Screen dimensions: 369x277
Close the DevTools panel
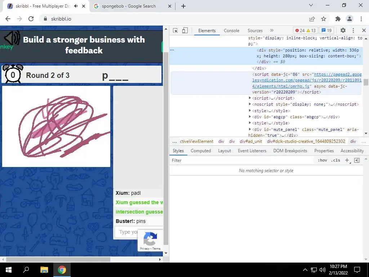(364, 30)
